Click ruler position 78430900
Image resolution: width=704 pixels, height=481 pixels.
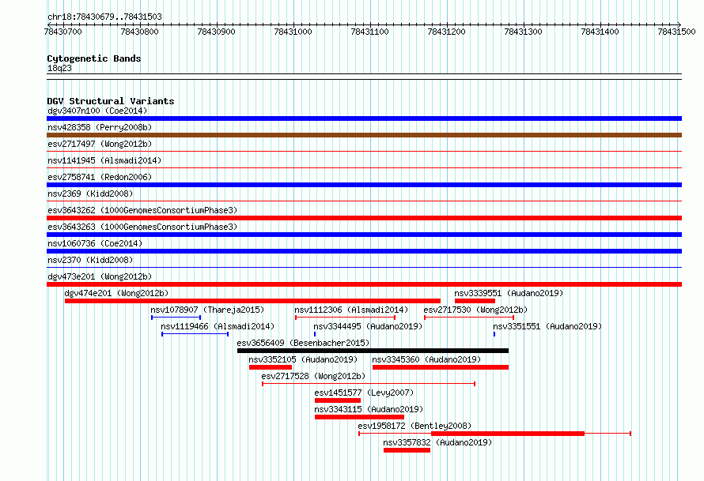click(x=217, y=32)
